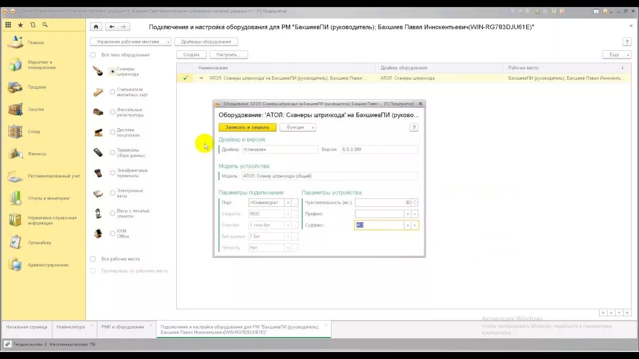639x359 pixels.
Task: Switch to Начальная страница tab
Action: tap(26, 327)
